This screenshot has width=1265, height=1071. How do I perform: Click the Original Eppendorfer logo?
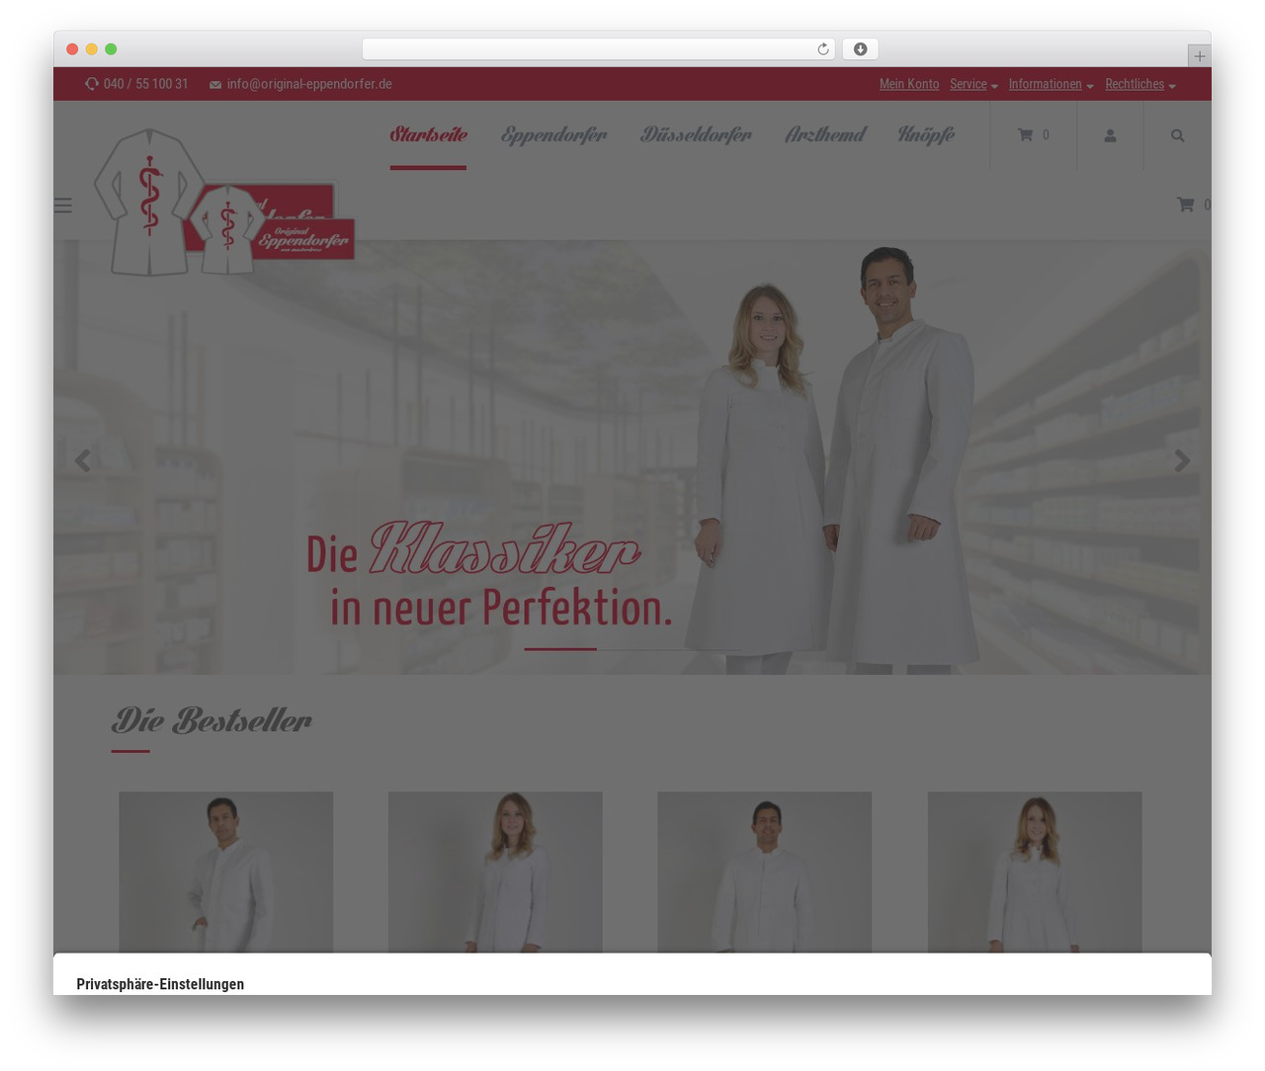point(224,203)
